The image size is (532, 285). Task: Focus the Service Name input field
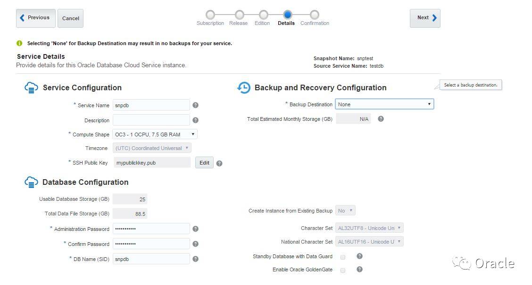(151, 105)
